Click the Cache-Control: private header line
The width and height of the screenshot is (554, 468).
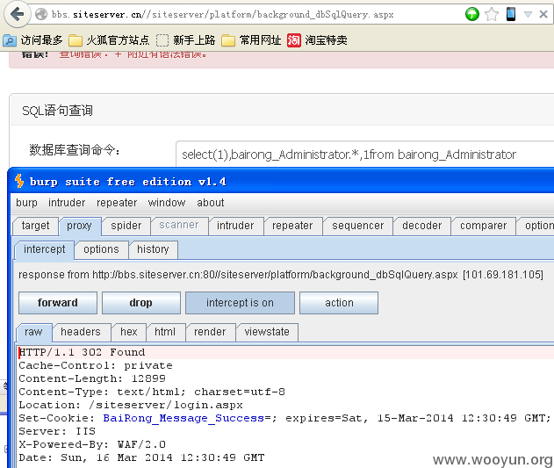[96, 365]
